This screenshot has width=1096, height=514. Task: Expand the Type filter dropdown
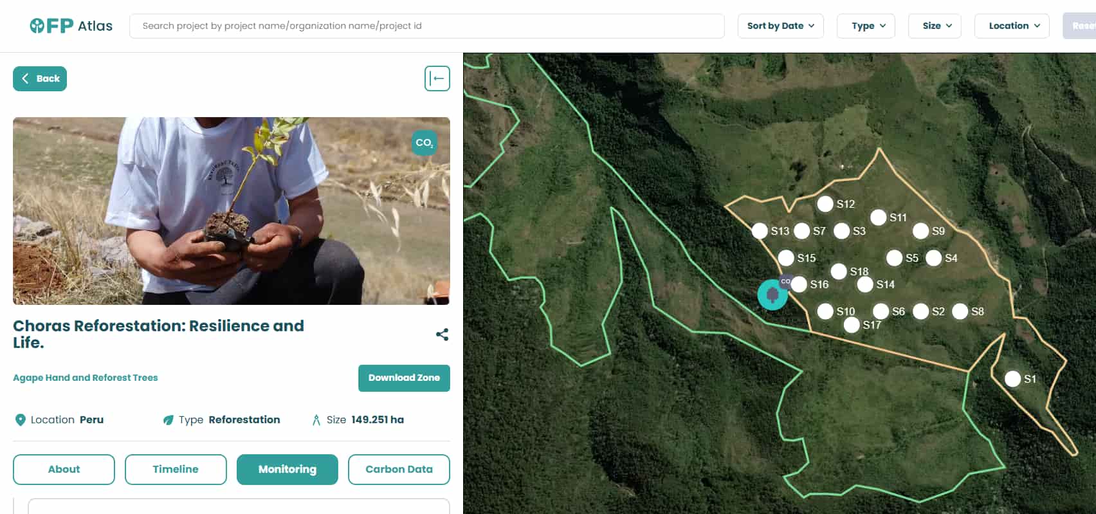click(865, 26)
